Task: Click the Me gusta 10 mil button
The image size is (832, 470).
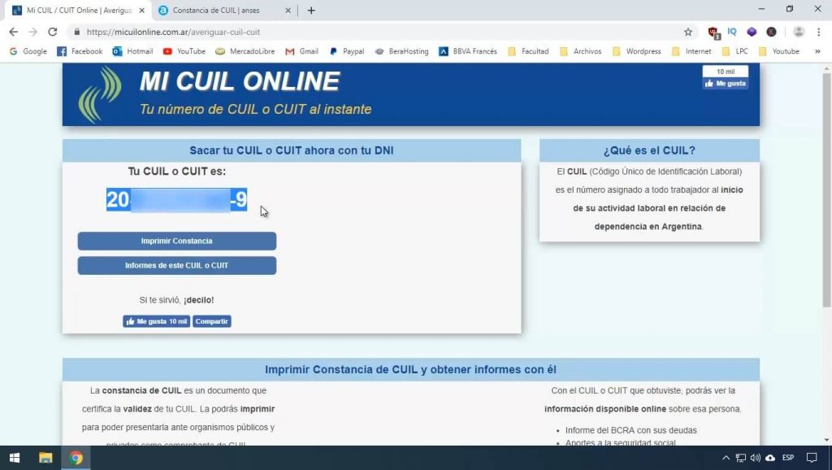Action: click(155, 320)
